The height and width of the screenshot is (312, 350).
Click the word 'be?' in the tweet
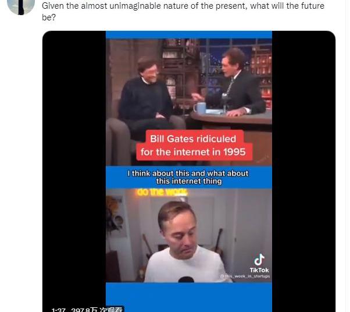pyautogui.click(x=49, y=17)
